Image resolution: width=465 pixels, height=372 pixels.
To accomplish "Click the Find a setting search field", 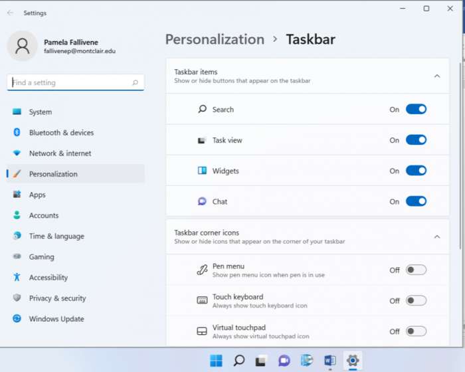I will pyautogui.click(x=70, y=83).
